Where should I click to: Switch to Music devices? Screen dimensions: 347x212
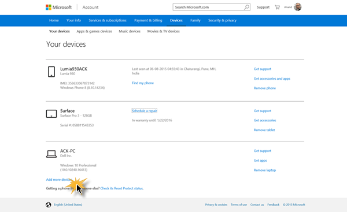(x=130, y=31)
